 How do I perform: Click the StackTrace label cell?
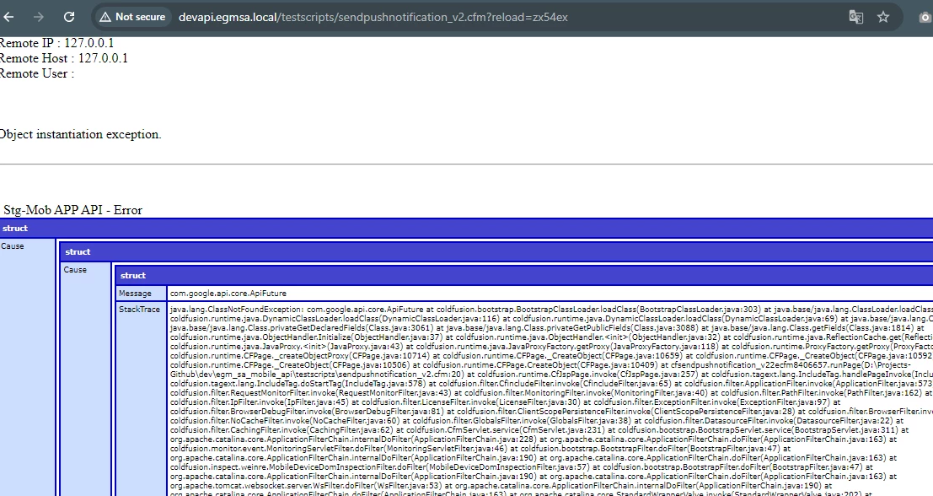[141, 399]
